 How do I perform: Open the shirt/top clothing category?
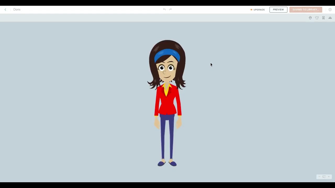coord(317,18)
